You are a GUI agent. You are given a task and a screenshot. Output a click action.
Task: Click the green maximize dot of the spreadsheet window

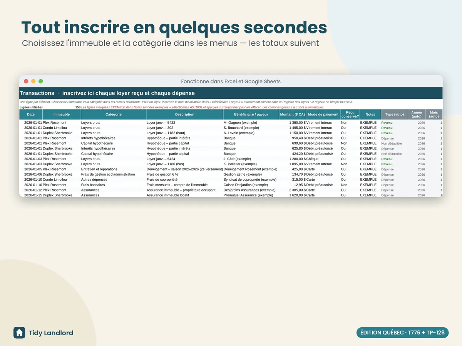41,81
